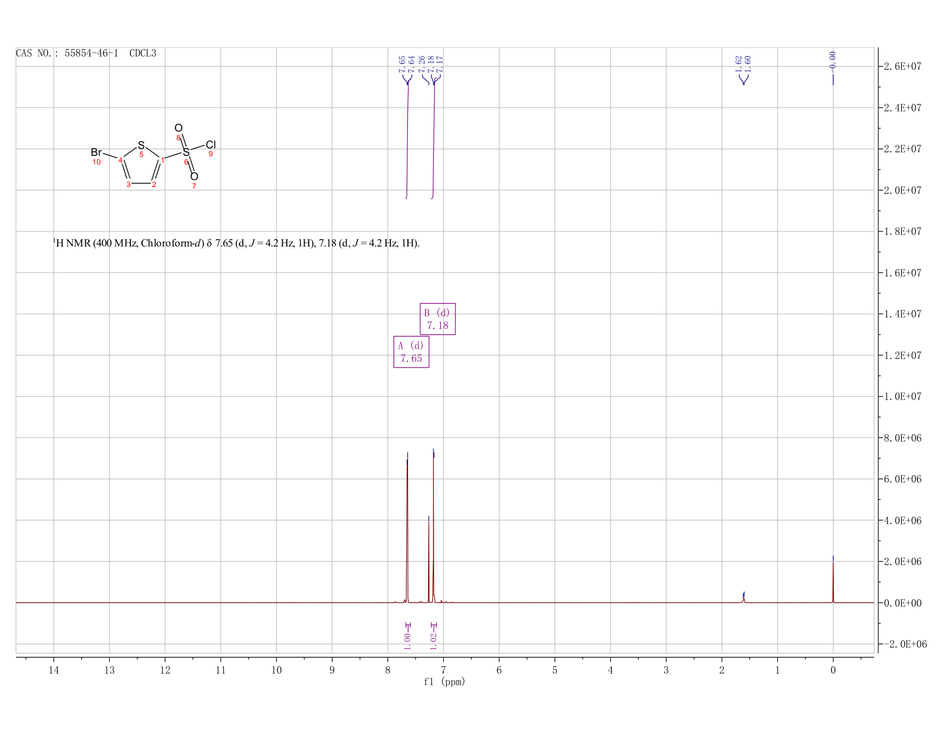Click the water peak near 1.6 ppm
Image resolution: width=952 pixels, height=736 pixels.
pyautogui.click(x=744, y=599)
